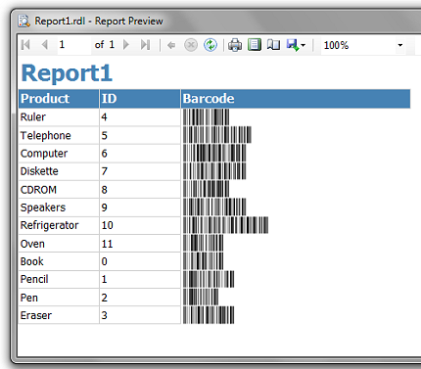Select the Oven product cell
This screenshot has width=421, height=369.
(x=59, y=244)
